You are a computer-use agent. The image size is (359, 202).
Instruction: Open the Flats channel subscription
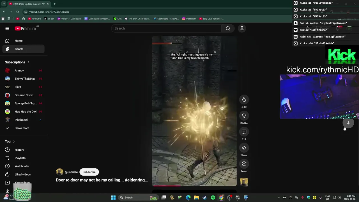[24, 87]
